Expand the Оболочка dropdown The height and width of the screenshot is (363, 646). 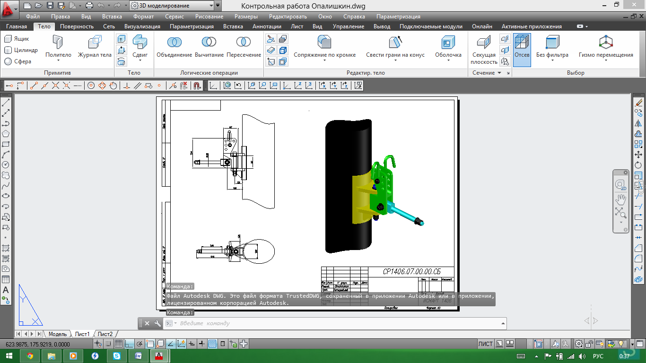pyautogui.click(x=448, y=61)
